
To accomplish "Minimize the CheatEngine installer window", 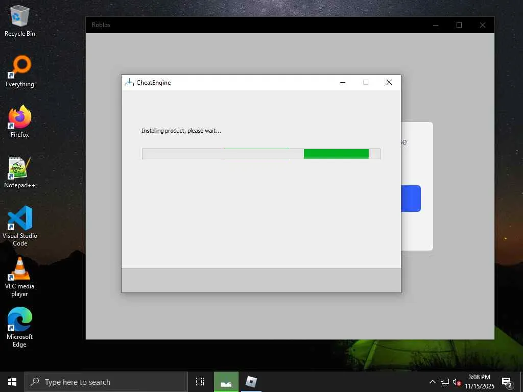I will [343, 82].
